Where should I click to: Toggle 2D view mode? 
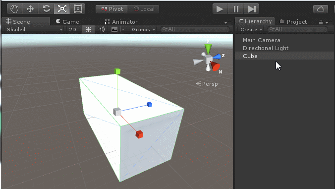point(72,29)
